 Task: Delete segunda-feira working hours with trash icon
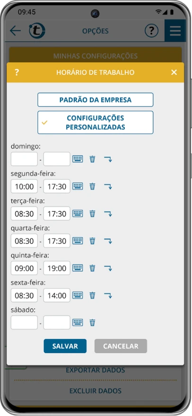click(92, 186)
